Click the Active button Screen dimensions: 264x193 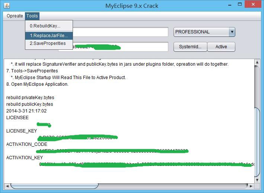[221, 47]
